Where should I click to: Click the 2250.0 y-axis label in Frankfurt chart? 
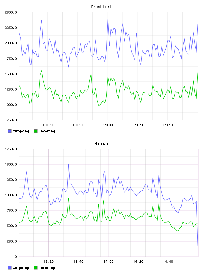11,28
